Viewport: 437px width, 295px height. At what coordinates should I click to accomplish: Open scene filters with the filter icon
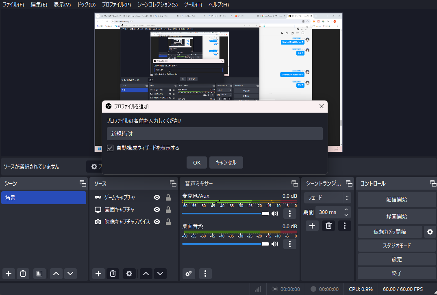click(x=39, y=274)
